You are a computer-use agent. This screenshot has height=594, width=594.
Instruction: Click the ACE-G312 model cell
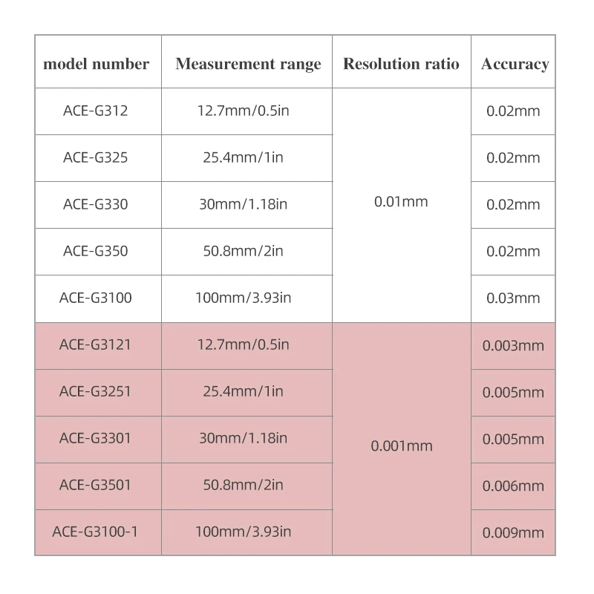[x=96, y=111]
